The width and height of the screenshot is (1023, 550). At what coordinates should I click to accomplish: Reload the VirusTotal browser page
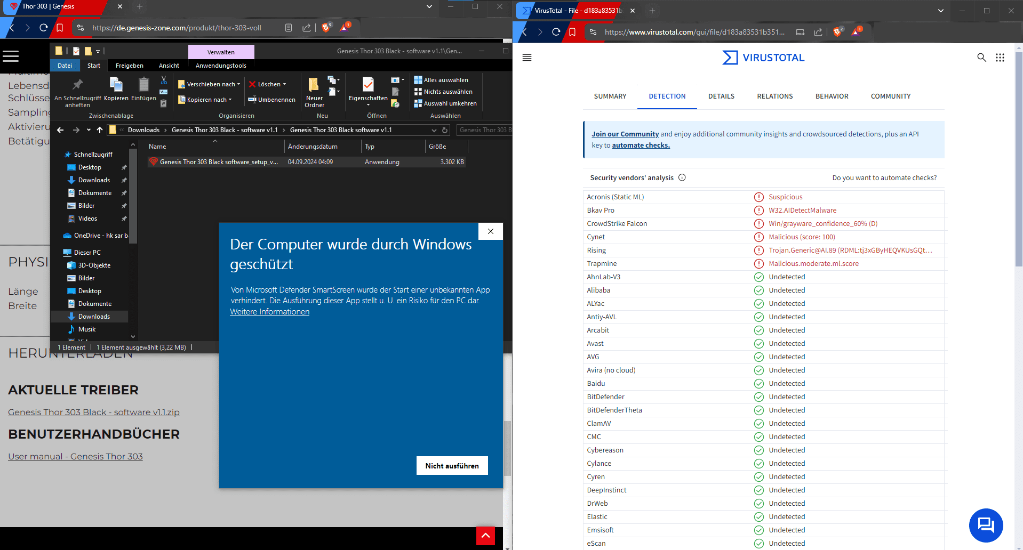pos(556,32)
